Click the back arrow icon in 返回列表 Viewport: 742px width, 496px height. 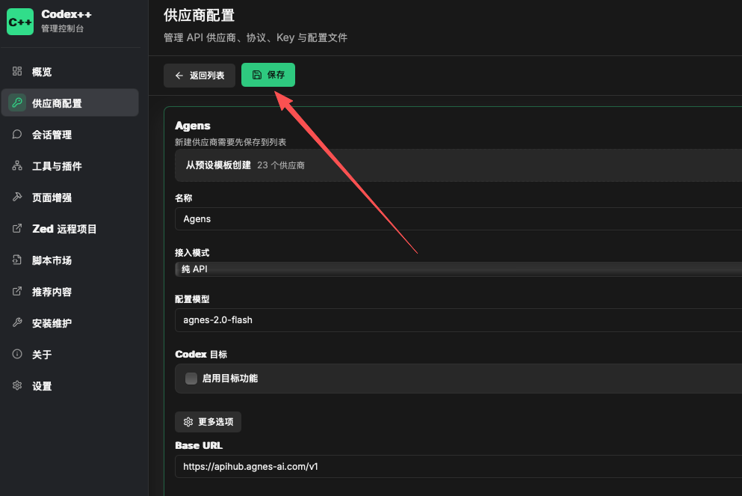tap(179, 76)
